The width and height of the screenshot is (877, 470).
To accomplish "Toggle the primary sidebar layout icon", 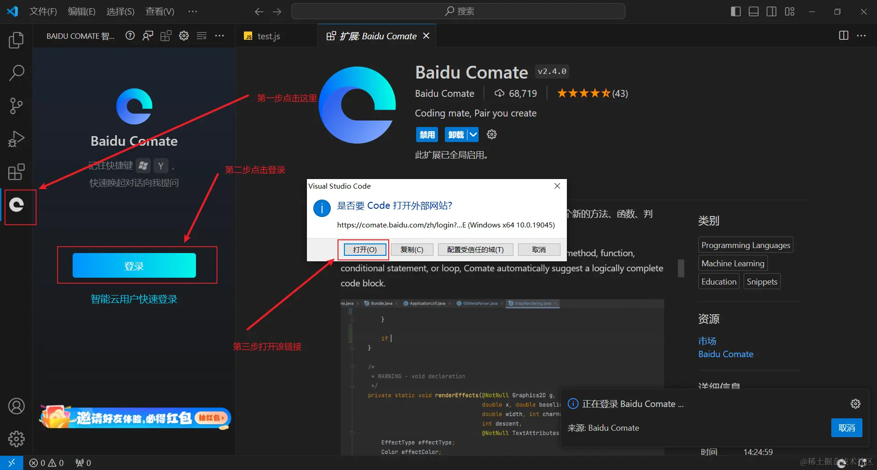I will (736, 11).
